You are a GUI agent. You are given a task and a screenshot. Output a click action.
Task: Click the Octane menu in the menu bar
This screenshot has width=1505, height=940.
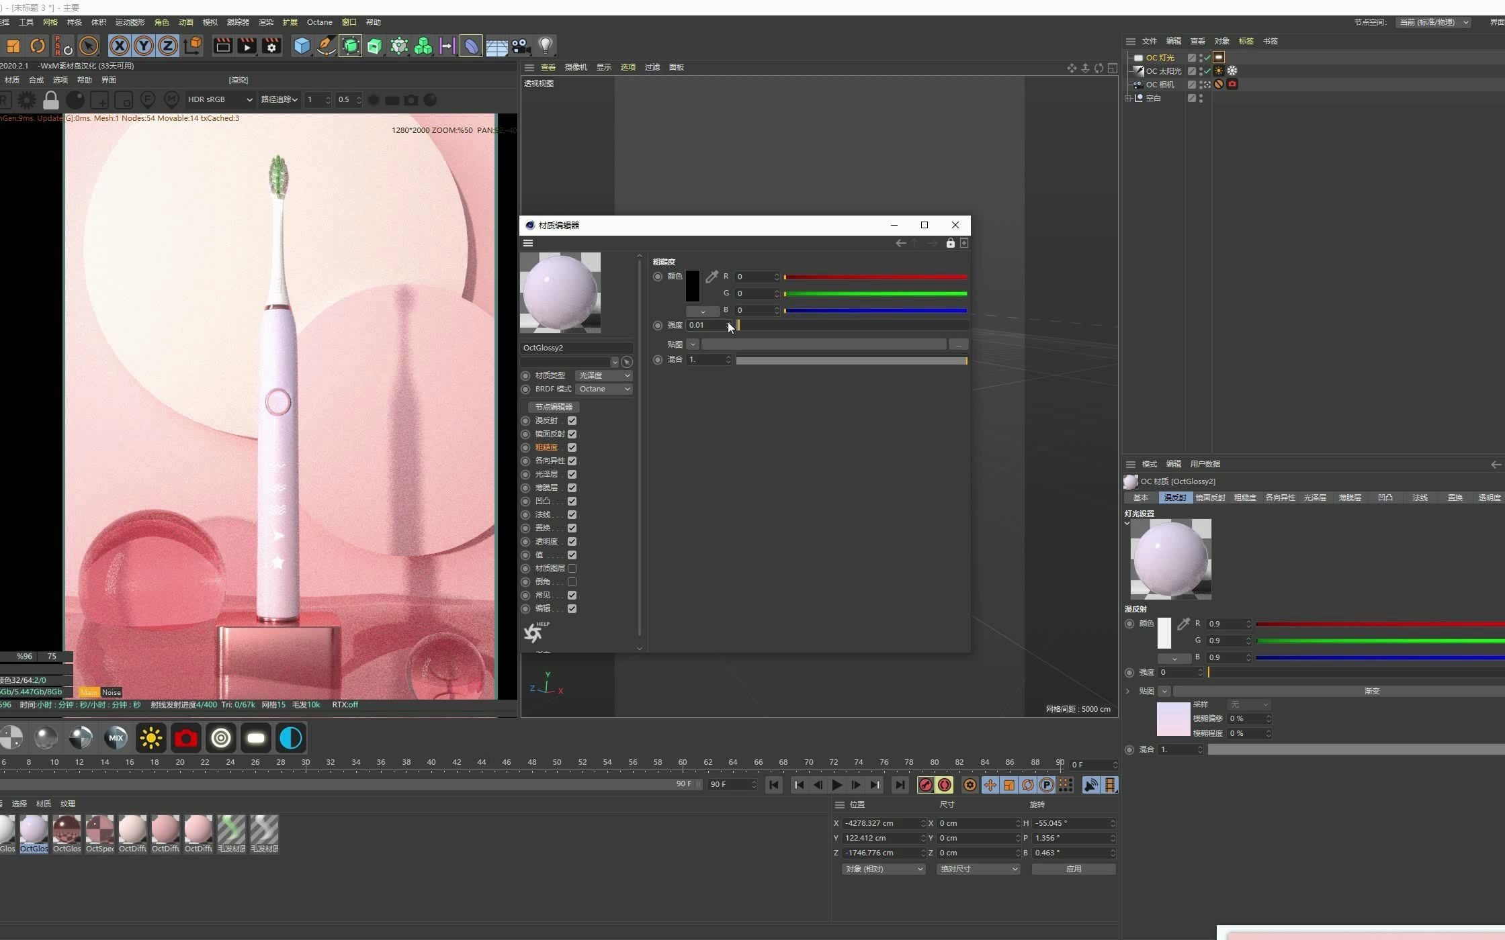[x=319, y=22]
